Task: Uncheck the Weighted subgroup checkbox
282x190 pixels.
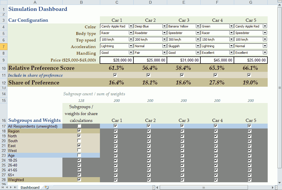Action: coord(79,179)
